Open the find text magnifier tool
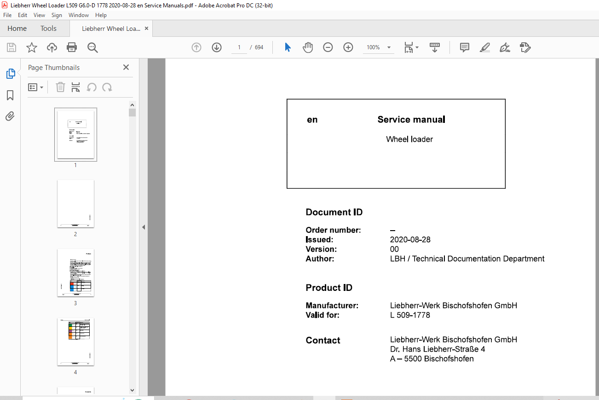This screenshot has height=400, width=599. click(92, 47)
